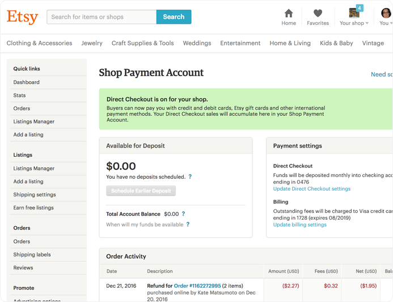The height and width of the screenshot is (302, 393).
Task: Click Schedule Earlier Deposit button
Action: [141, 191]
